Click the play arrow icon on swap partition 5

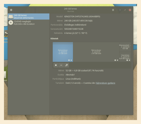[x=130, y=60]
